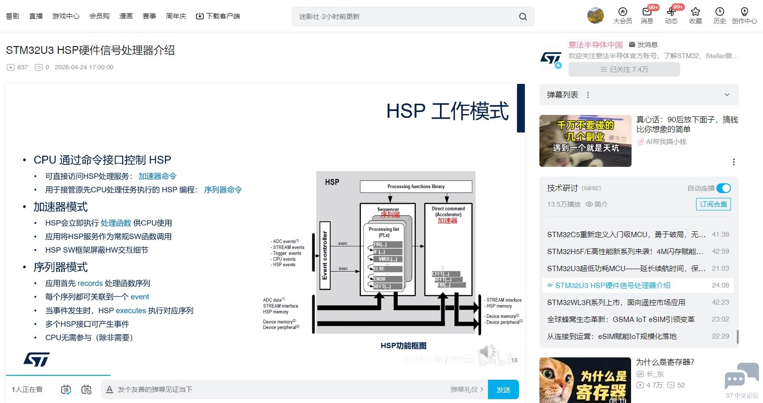763x403 pixels.
Task: Click the 技术研讨 collection title
Action: 563,188
